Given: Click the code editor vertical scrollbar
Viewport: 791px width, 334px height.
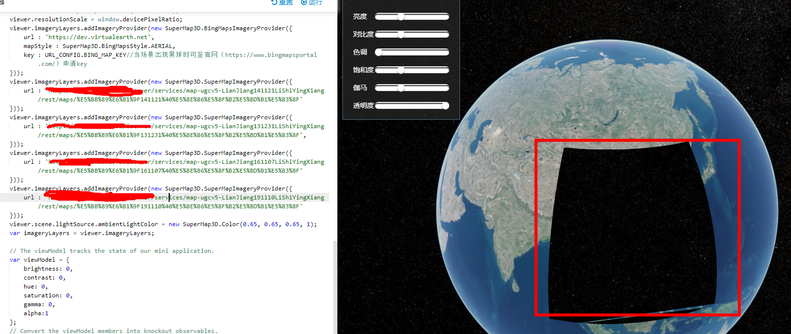Looking at the screenshot, I should coord(335,287).
